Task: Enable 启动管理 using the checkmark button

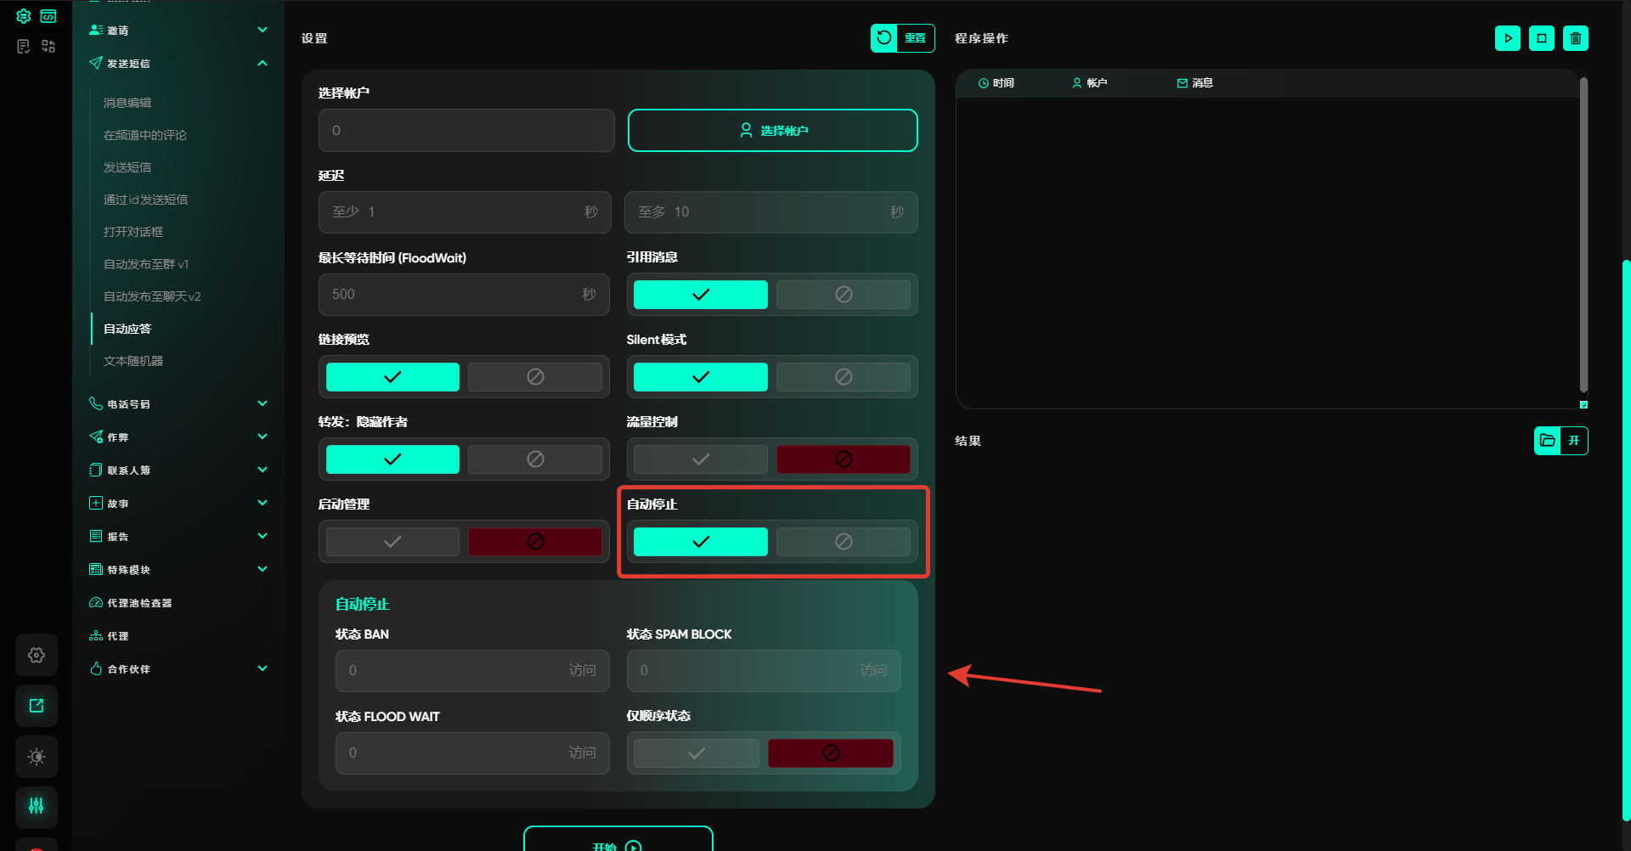Action: click(392, 542)
